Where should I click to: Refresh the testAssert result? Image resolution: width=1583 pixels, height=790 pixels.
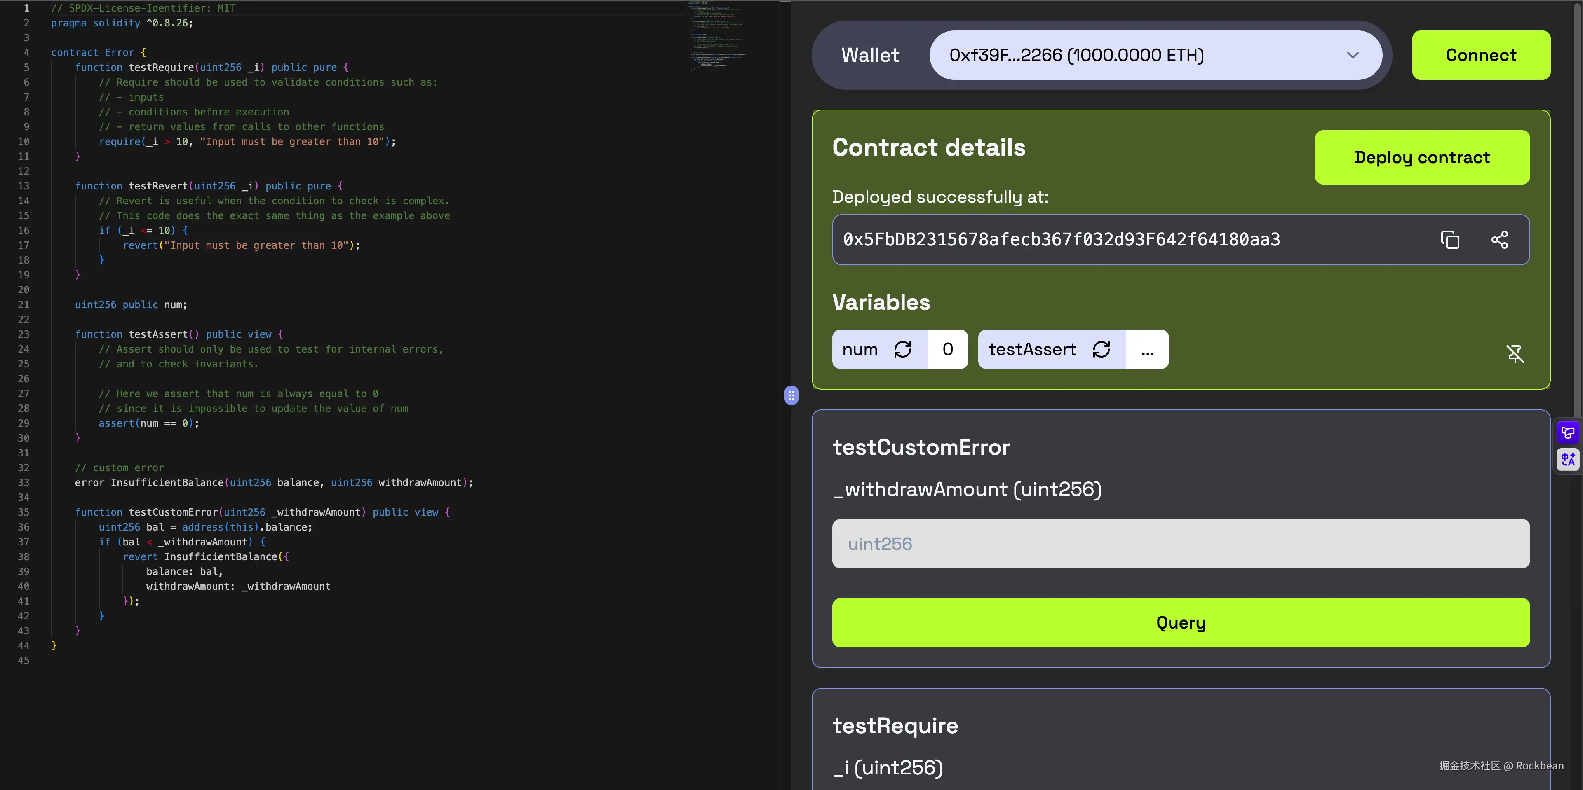1101,349
